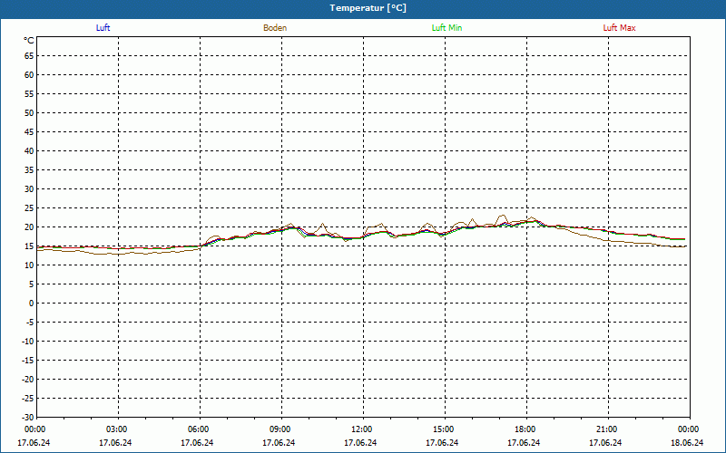Viewport: 726px width, 453px height.
Task: Click the -20 value on the temperature axis
Action: point(28,379)
